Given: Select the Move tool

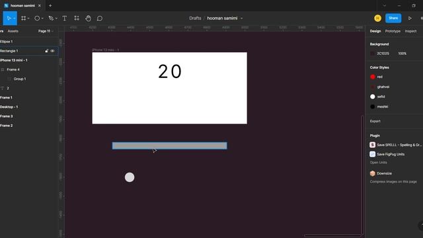Looking at the screenshot, I should point(9,18).
